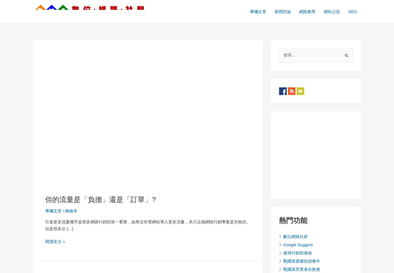Click the search magnifier icon
This screenshot has height=273, width=394.
tap(346, 55)
